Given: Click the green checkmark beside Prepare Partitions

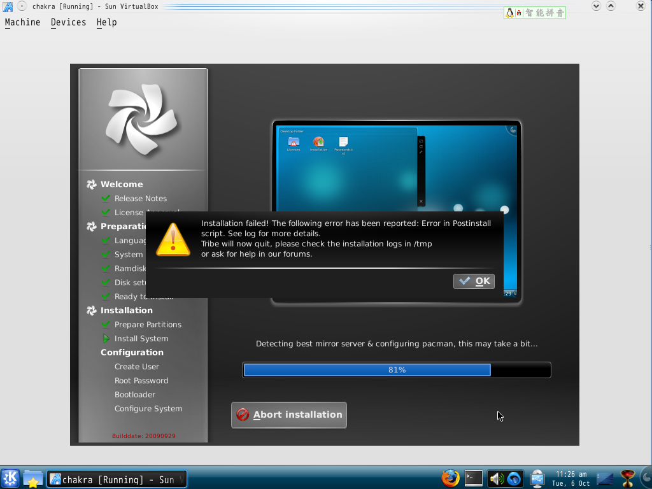Looking at the screenshot, I should (x=106, y=324).
